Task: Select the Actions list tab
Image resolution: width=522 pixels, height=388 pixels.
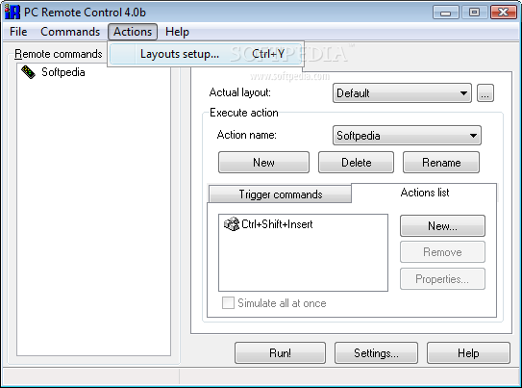Action: pyautogui.click(x=425, y=193)
